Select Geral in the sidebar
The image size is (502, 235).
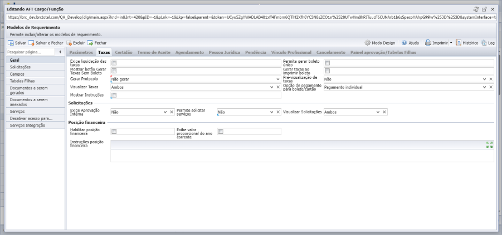point(35,60)
